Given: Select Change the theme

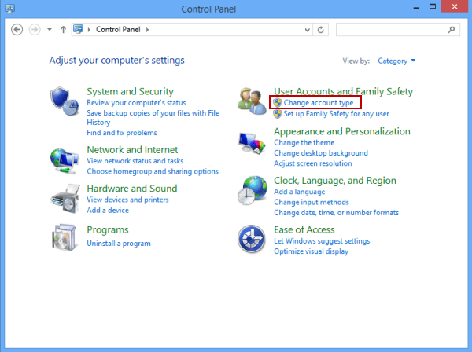Looking at the screenshot, I should point(304,142).
